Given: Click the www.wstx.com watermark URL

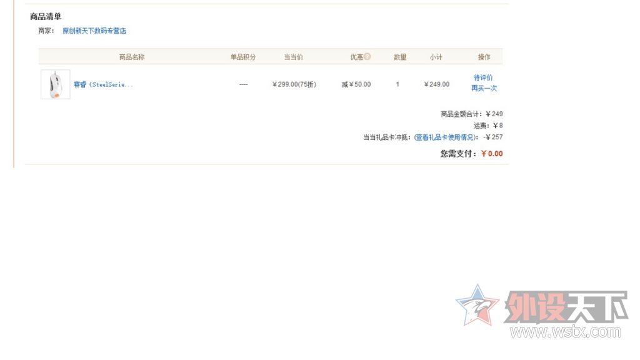Looking at the screenshot, I should click(566, 332).
